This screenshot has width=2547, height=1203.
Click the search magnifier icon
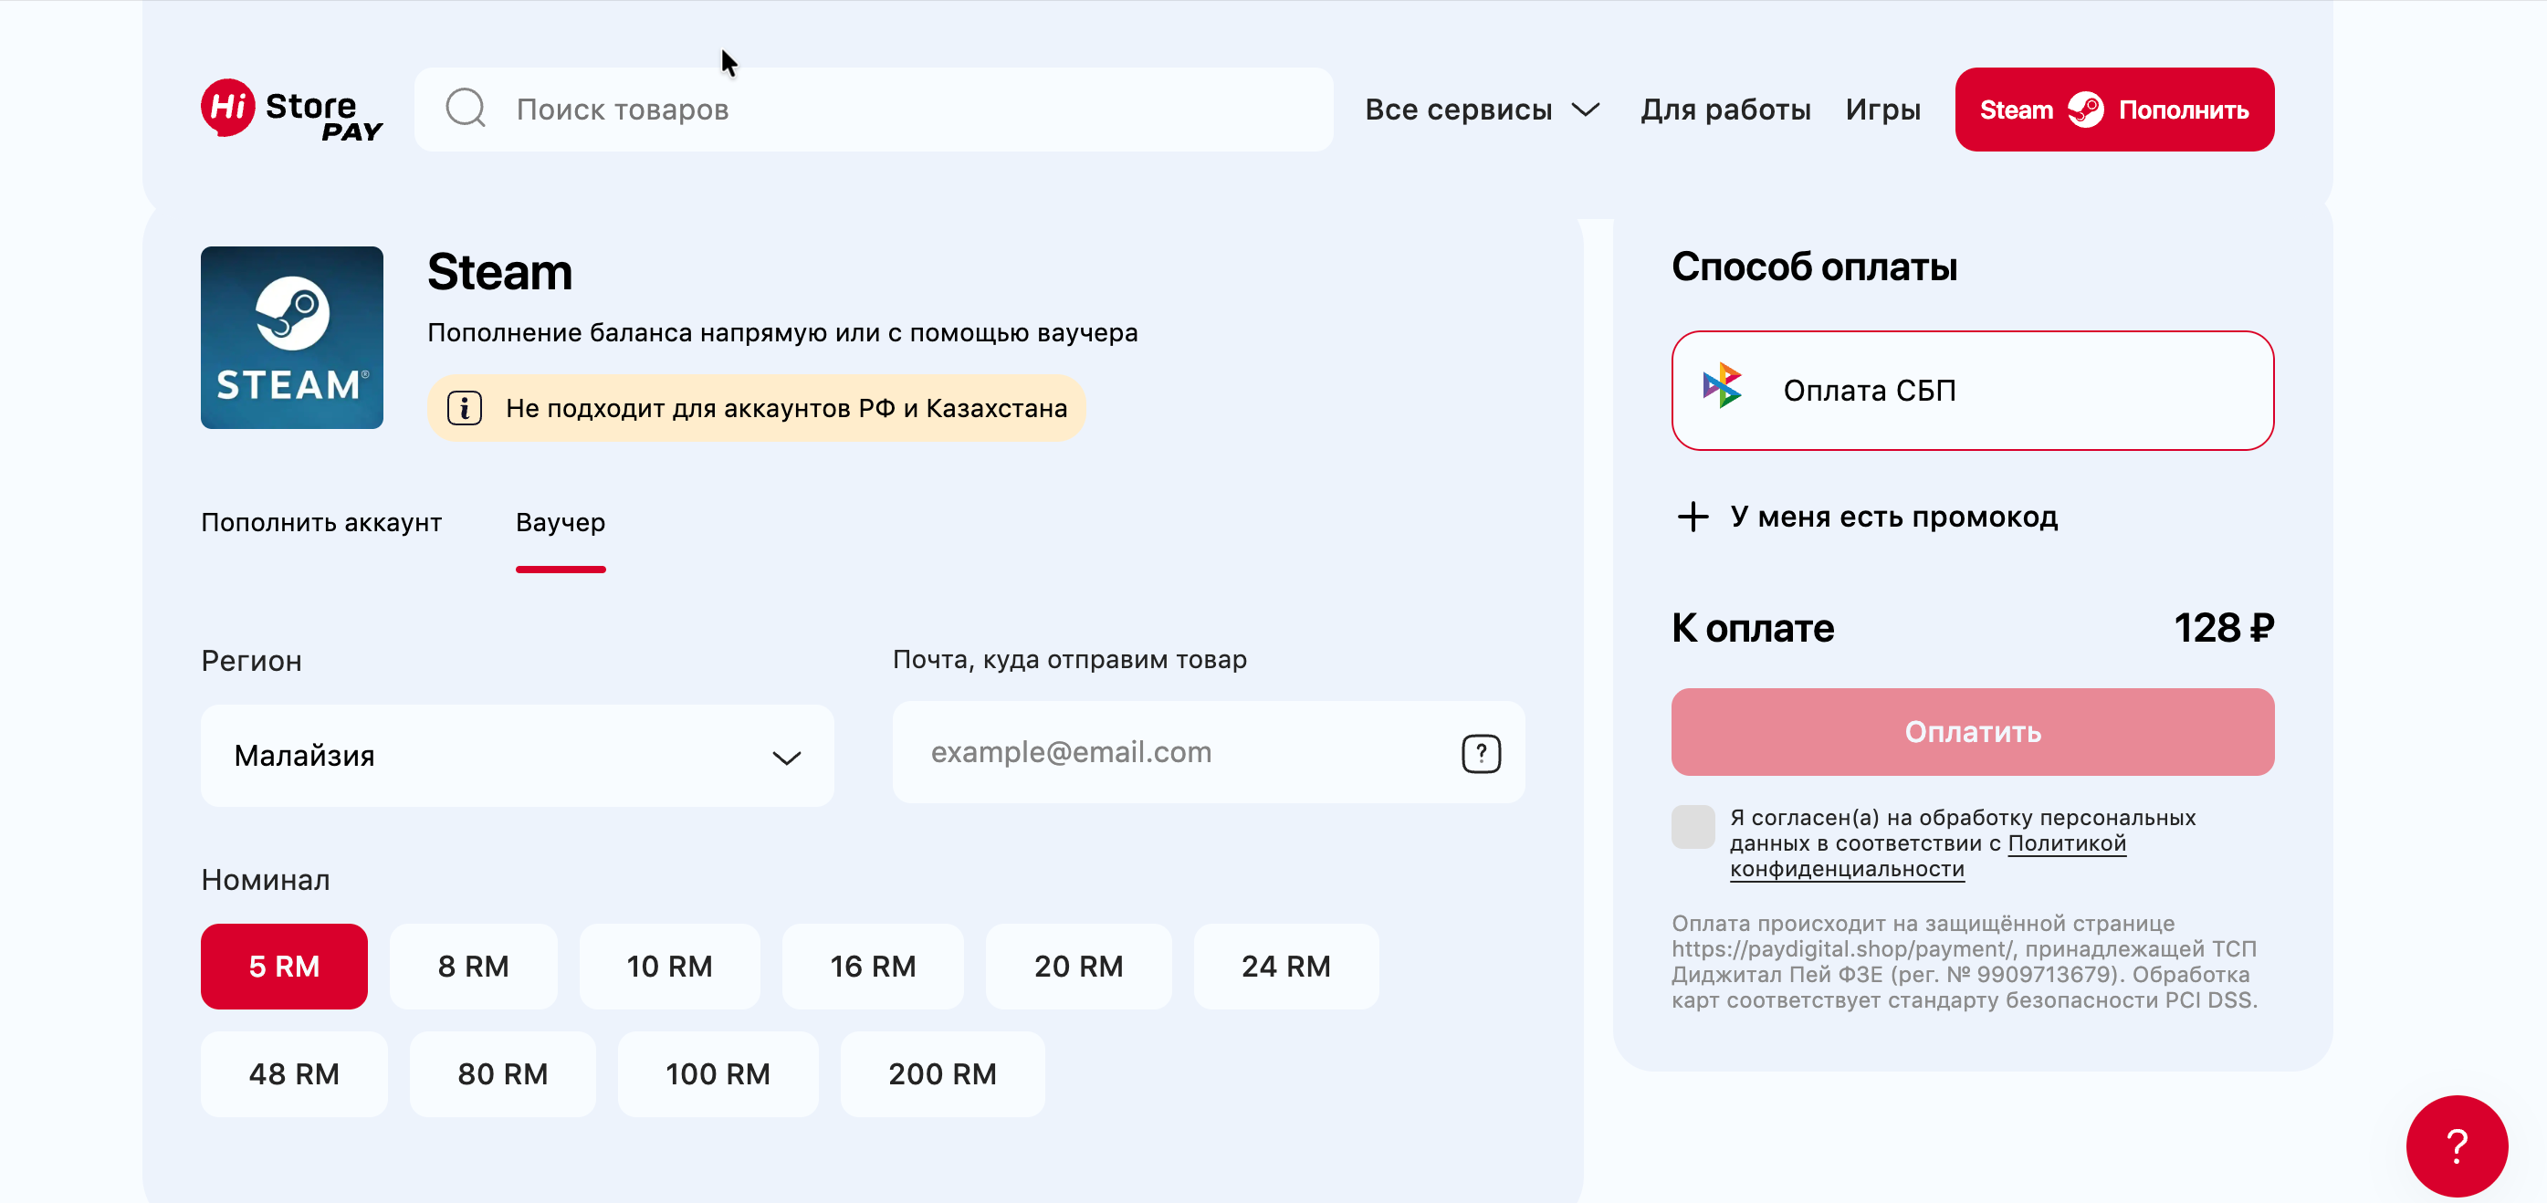pos(465,109)
